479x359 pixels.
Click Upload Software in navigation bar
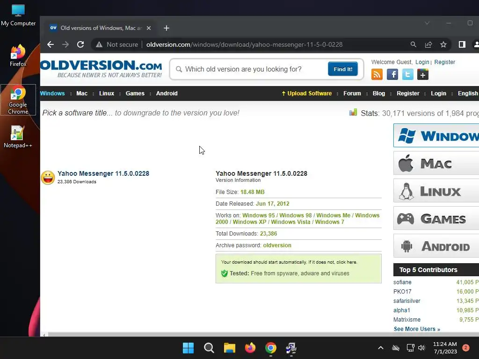[x=307, y=93]
